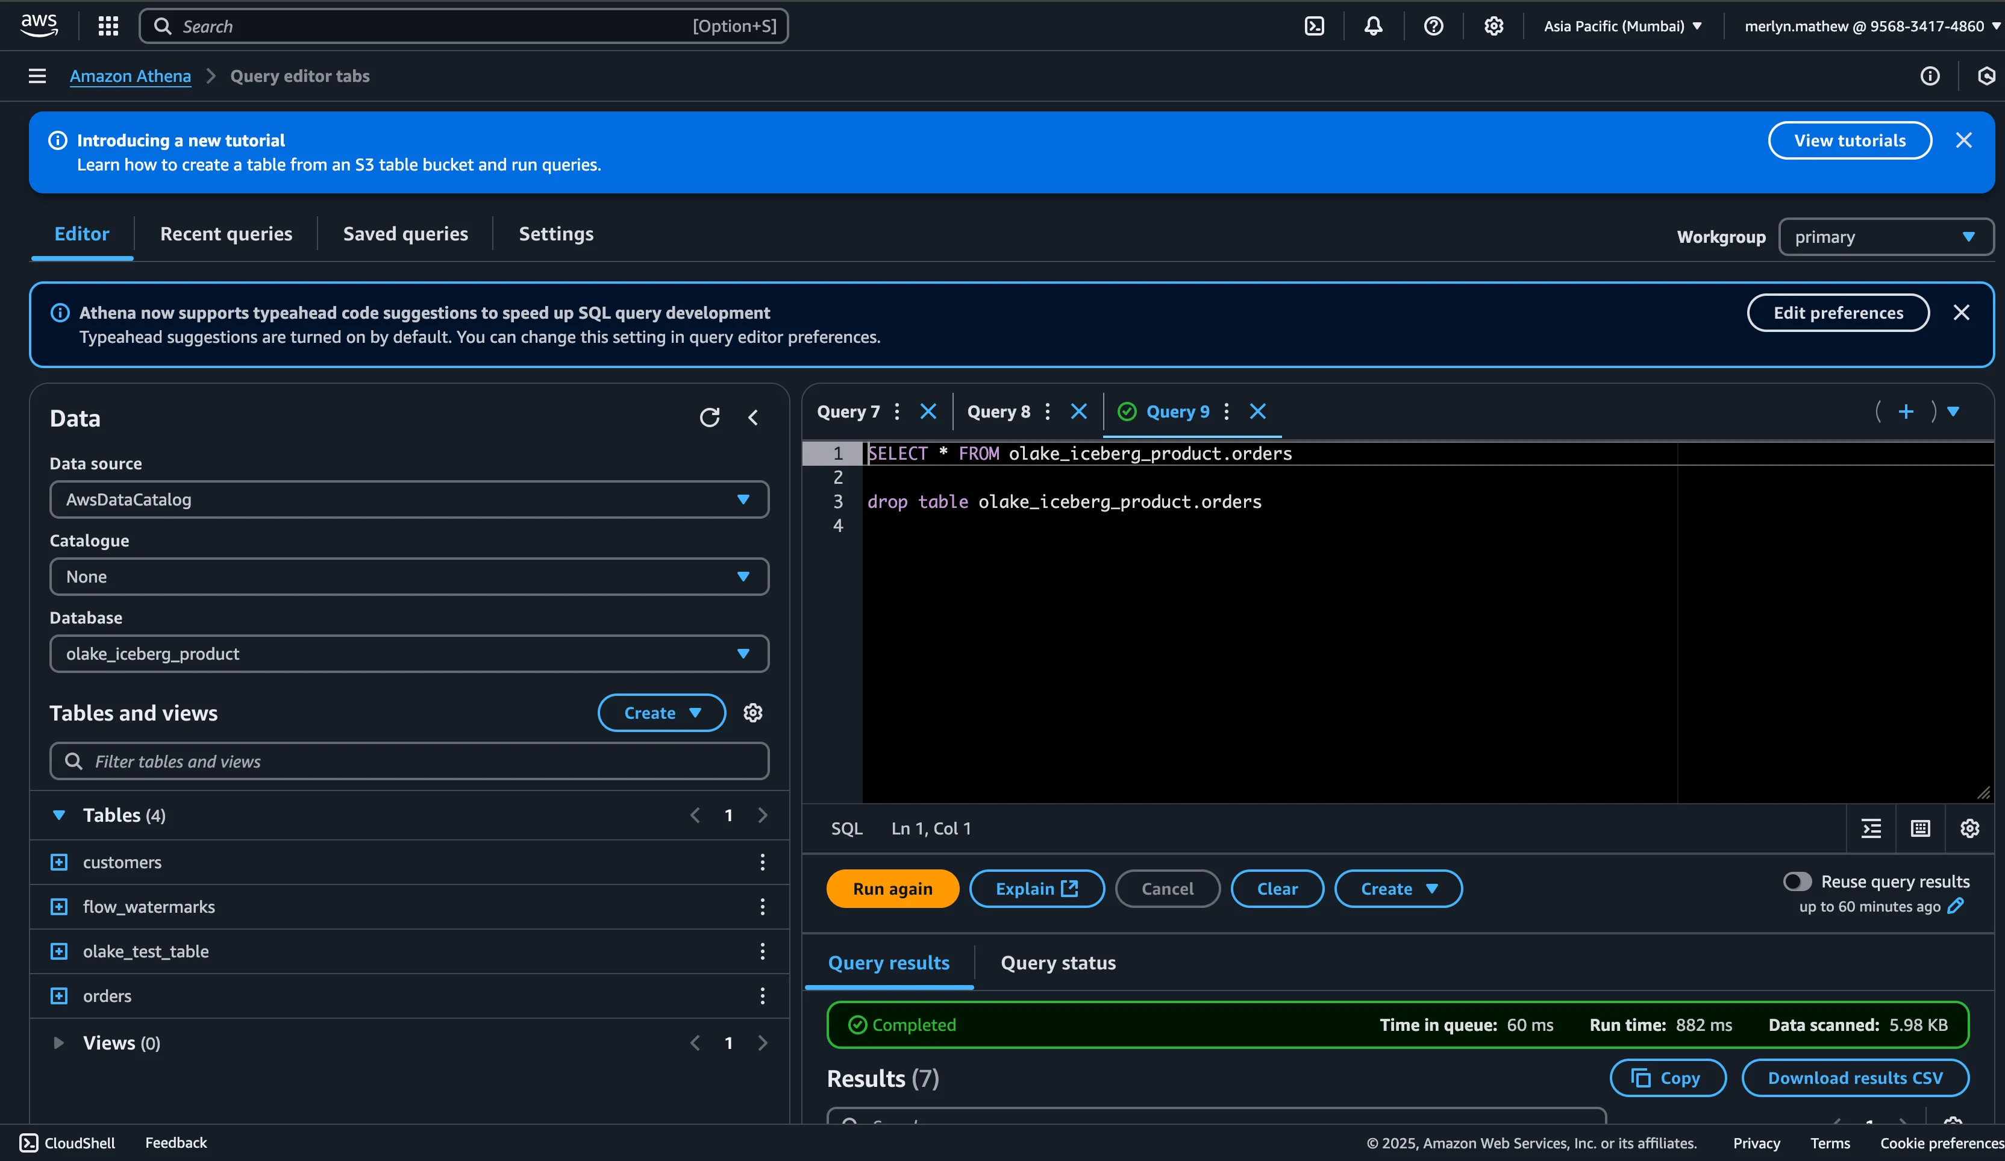Edit reuse query results time pencil icon
Image resolution: width=2005 pixels, height=1161 pixels.
(1956, 906)
